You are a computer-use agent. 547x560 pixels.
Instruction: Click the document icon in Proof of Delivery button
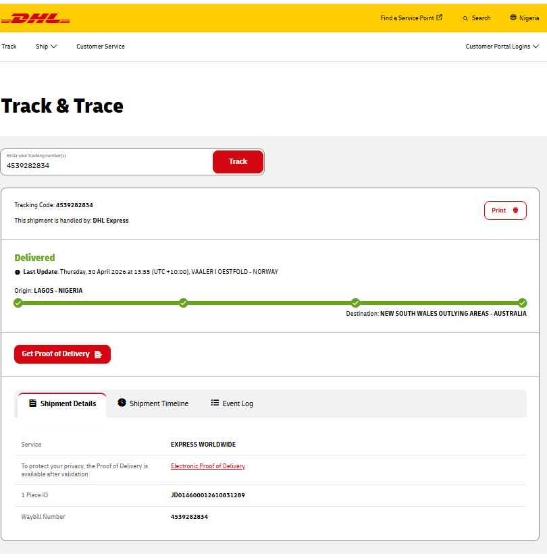[x=99, y=354]
